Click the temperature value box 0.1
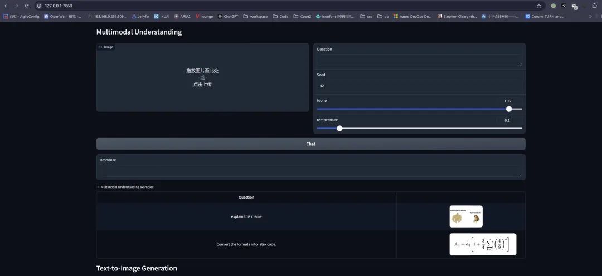Screen dimensions: 602x276 (x=509, y=120)
